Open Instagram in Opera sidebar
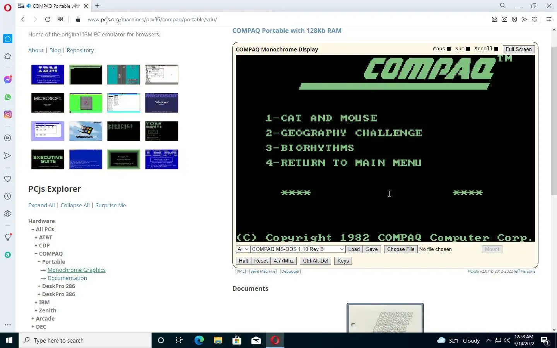Viewport: 557px width, 348px height. 8,114
